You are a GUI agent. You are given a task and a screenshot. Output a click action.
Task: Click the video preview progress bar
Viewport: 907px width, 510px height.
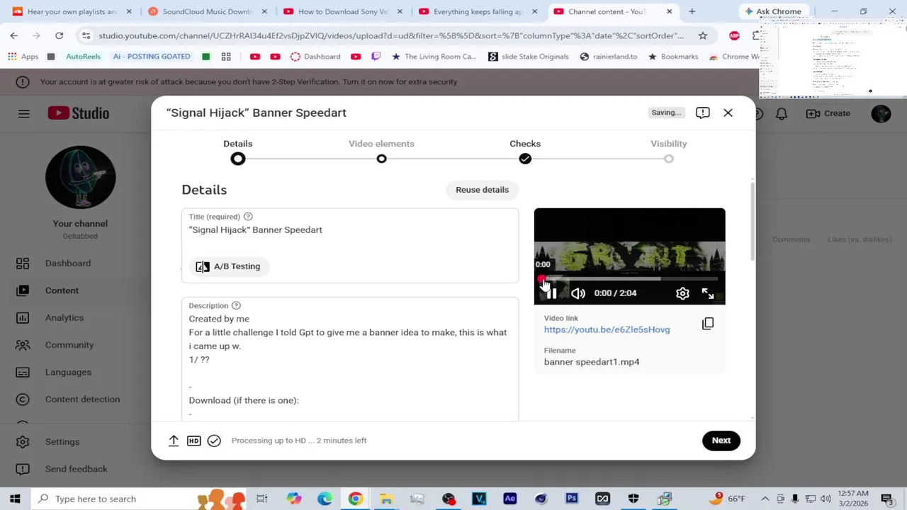[x=629, y=279]
